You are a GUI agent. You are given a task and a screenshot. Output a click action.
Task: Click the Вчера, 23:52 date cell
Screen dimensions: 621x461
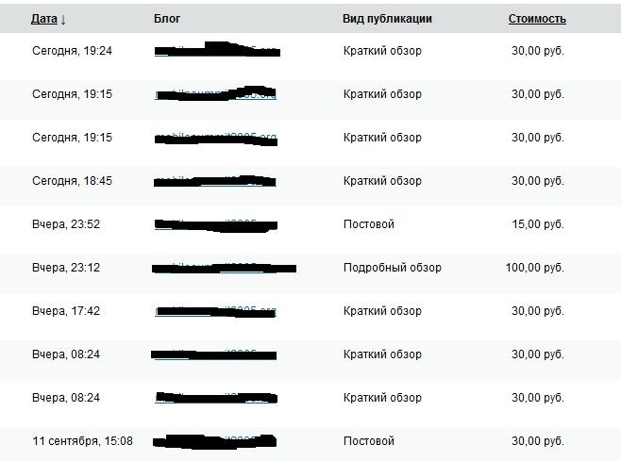click(x=66, y=224)
